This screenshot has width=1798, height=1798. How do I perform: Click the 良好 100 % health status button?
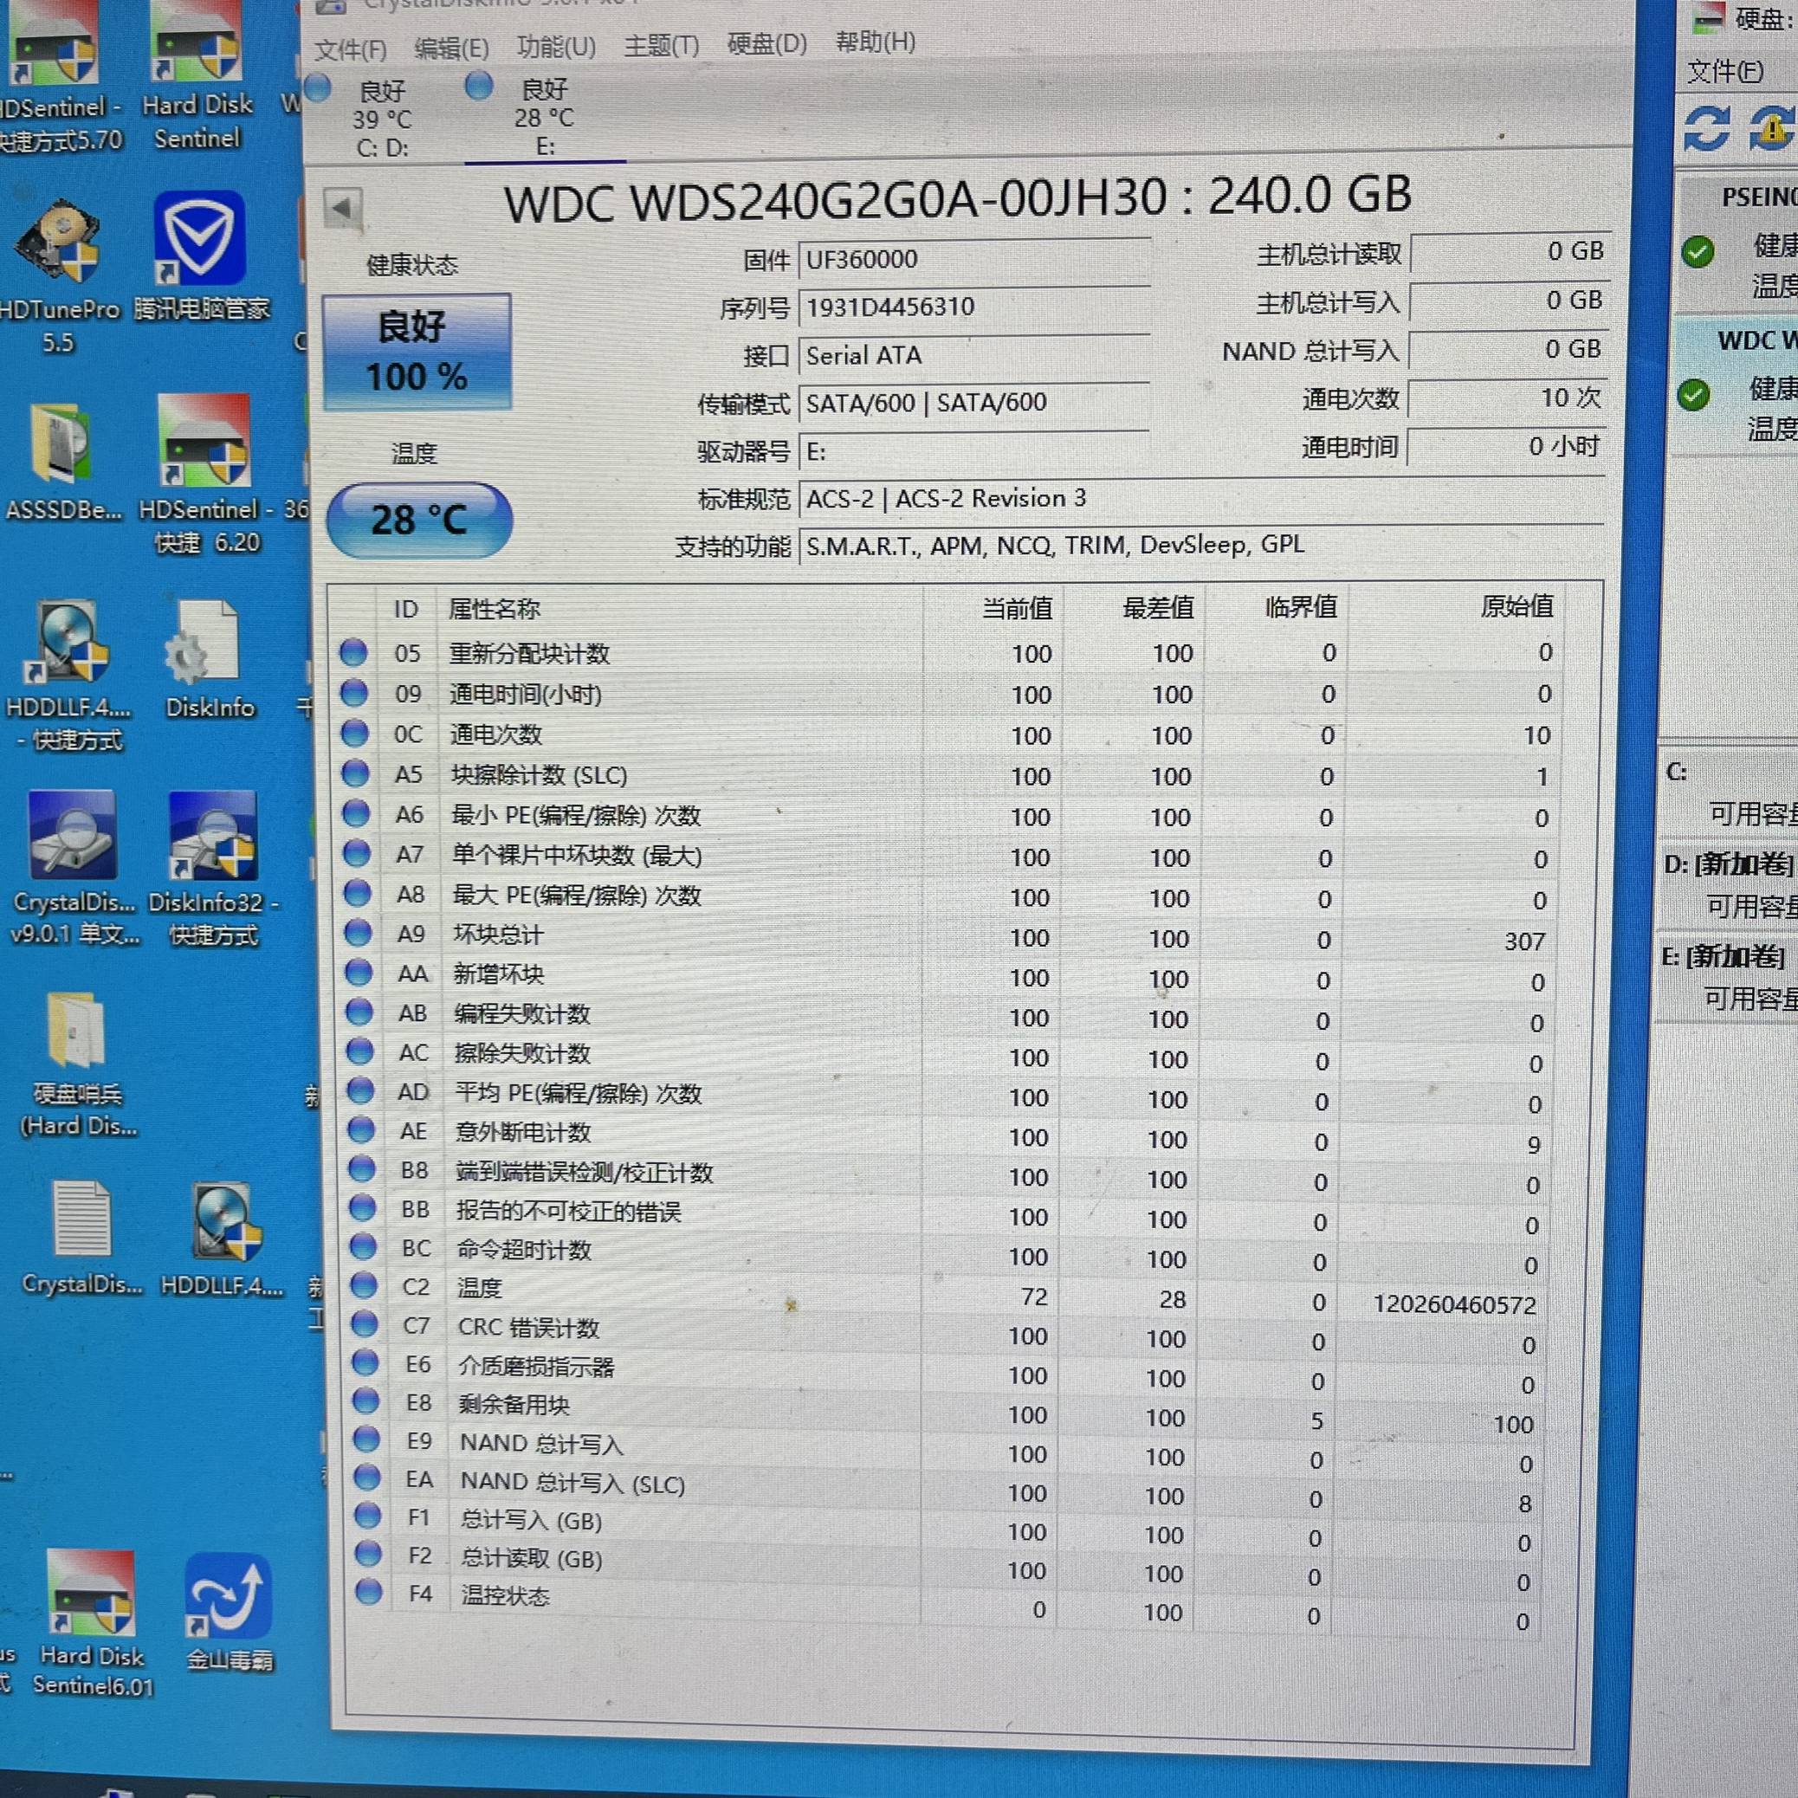(x=416, y=352)
